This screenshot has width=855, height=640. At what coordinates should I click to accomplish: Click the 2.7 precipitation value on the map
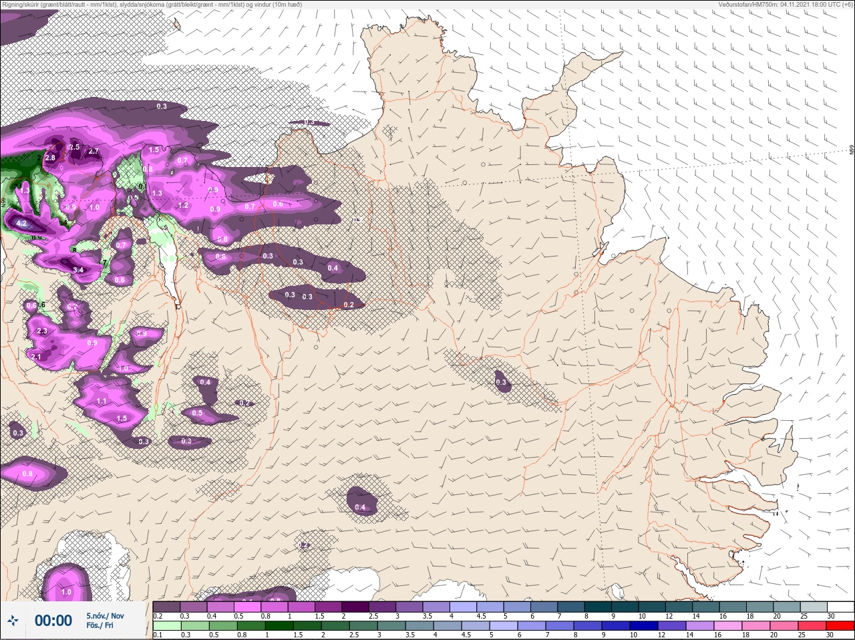(94, 152)
